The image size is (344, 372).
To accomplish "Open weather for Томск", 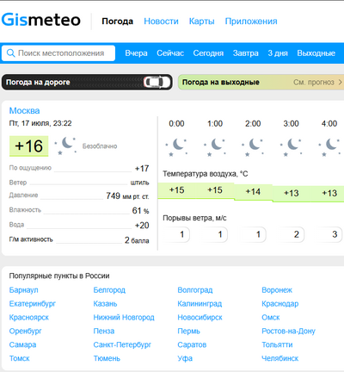I will 19,358.
